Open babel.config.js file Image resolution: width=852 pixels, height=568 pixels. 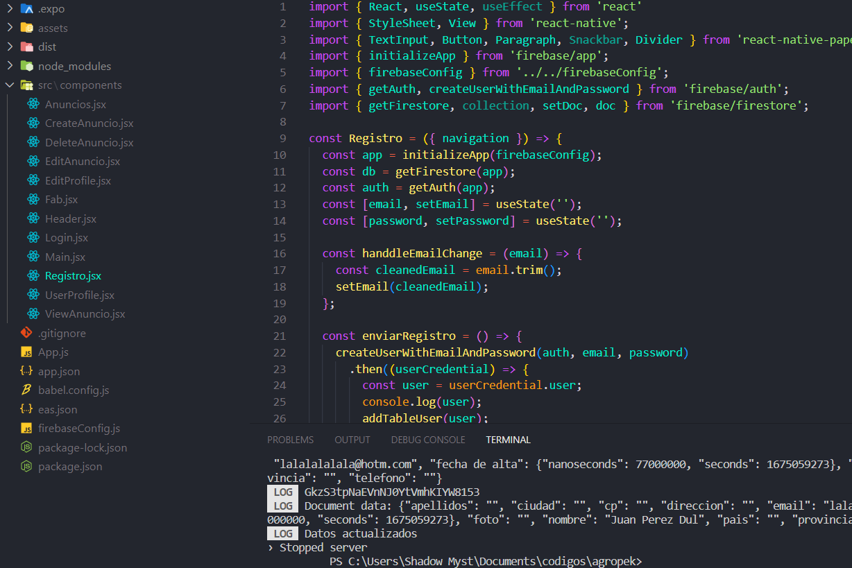point(74,390)
